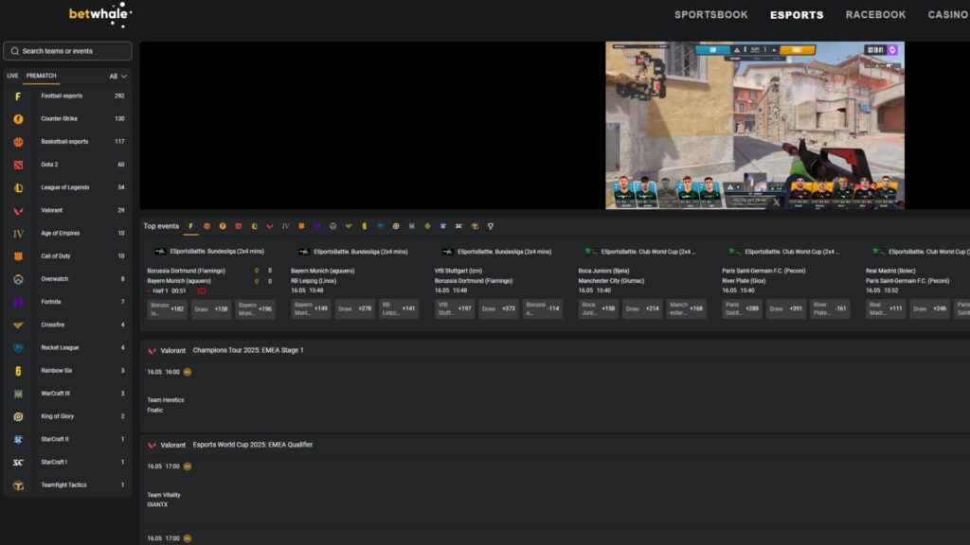Select the League of Legends sidebar icon
Viewport: 970px width, 545px height.
[x=18, y=188]
